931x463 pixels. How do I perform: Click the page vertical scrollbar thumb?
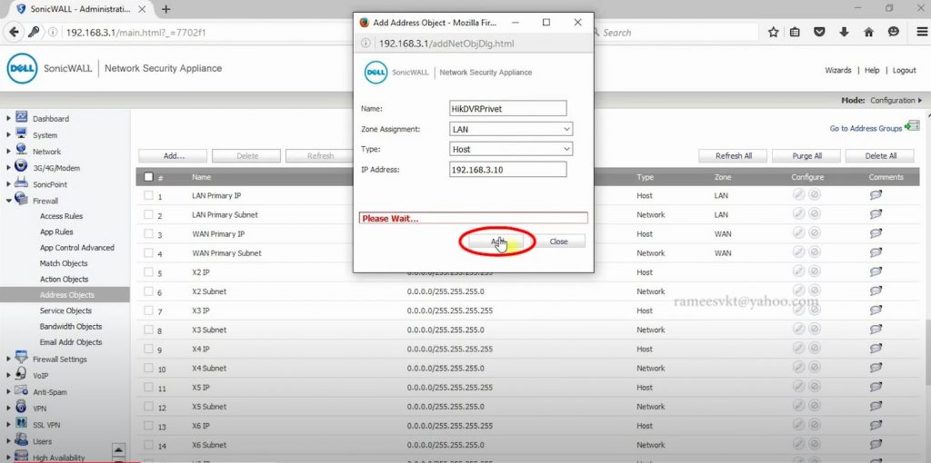(926, 352)
